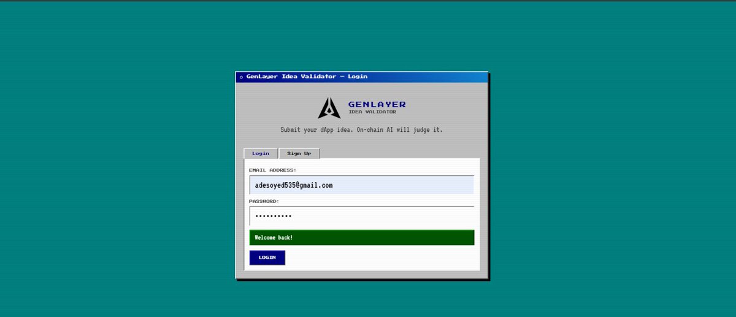The height and width of the screenshot is (317, 736).
Task: Click the small title bar window icon
Action: (241, 77)
